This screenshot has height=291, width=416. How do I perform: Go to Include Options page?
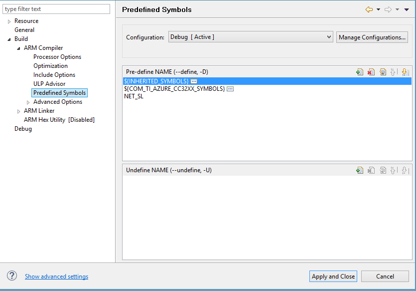click(54, 75)
